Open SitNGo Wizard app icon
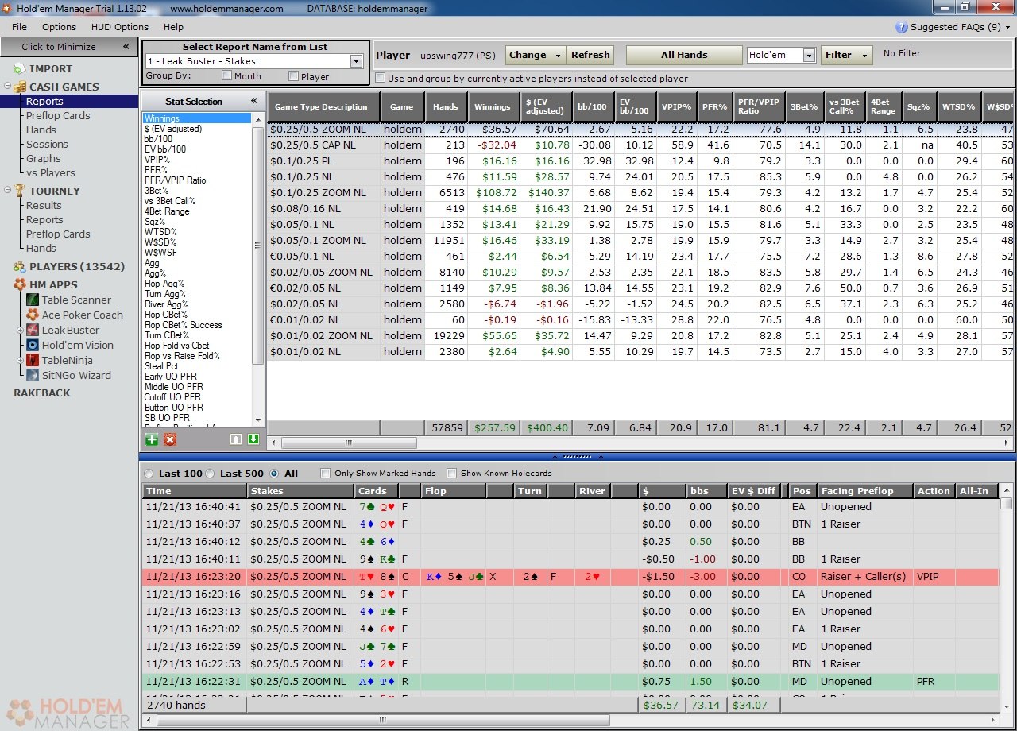The height and width of the screenshot is (731, 1017). 33,375
